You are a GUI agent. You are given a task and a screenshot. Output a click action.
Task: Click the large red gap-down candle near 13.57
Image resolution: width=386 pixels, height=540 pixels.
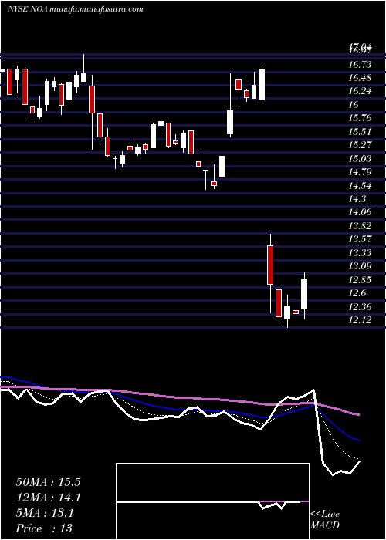pos(270,265)
